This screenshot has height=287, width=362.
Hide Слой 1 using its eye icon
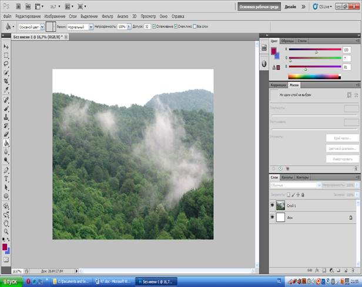tap(272, 205)
